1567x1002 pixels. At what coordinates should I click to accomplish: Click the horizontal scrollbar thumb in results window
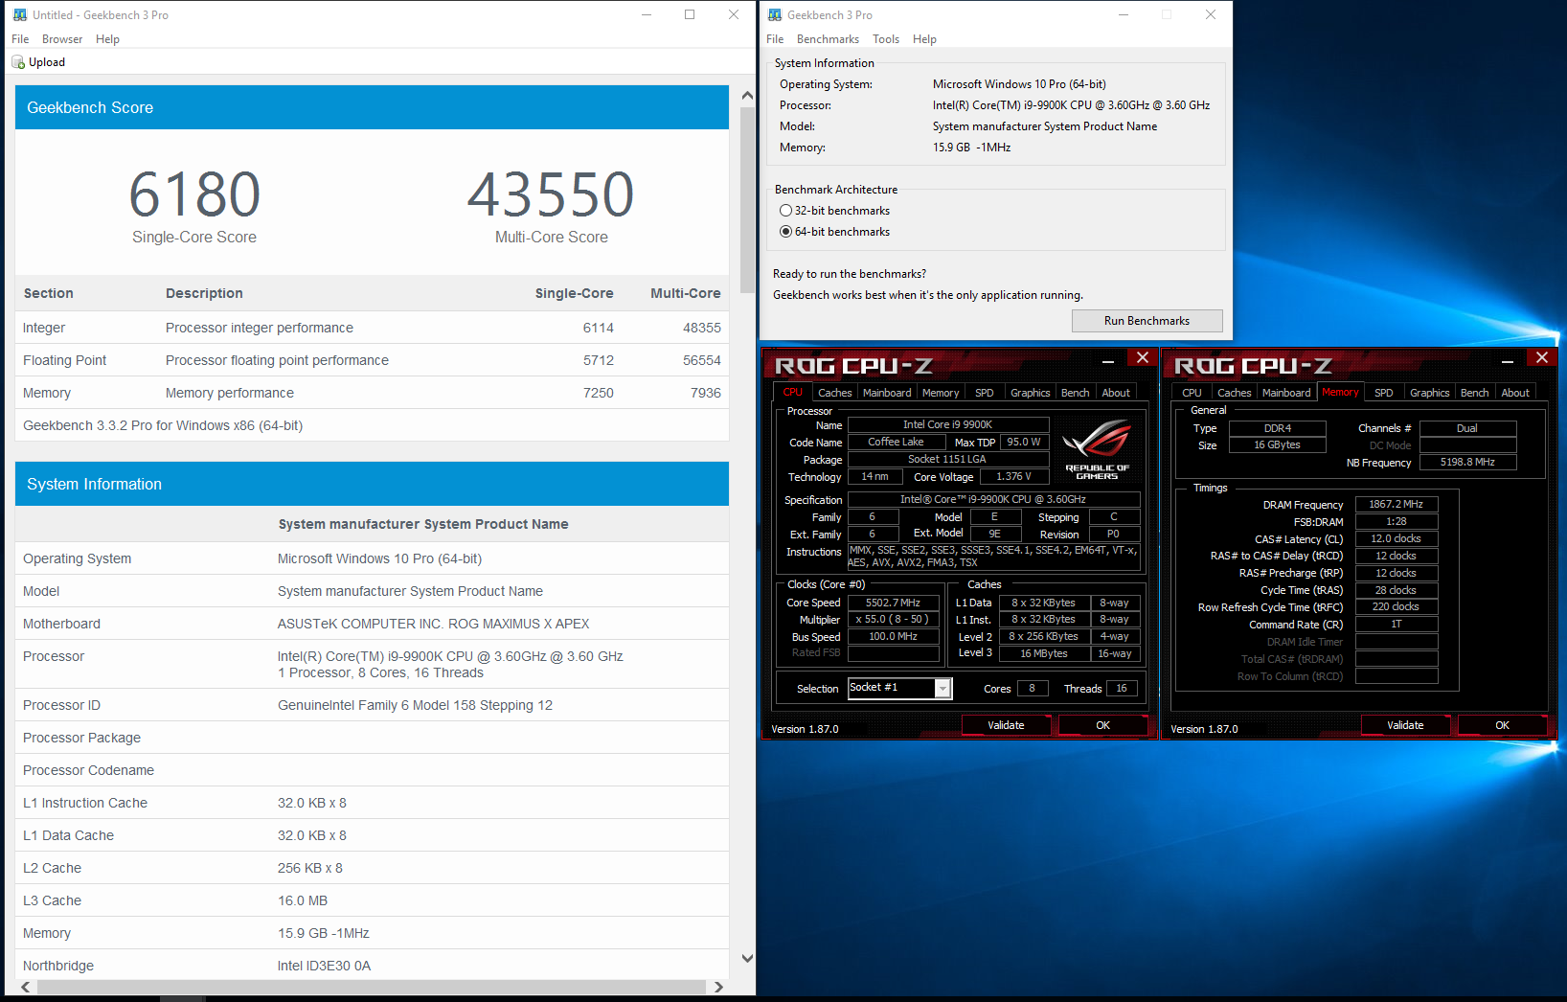tap(372, 987)
